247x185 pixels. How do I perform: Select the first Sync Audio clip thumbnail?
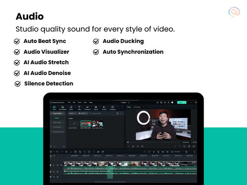click(x=85, y=124)
